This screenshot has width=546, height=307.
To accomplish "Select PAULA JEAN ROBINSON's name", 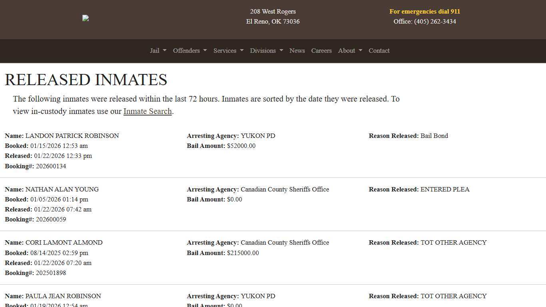I will point(63,296).
